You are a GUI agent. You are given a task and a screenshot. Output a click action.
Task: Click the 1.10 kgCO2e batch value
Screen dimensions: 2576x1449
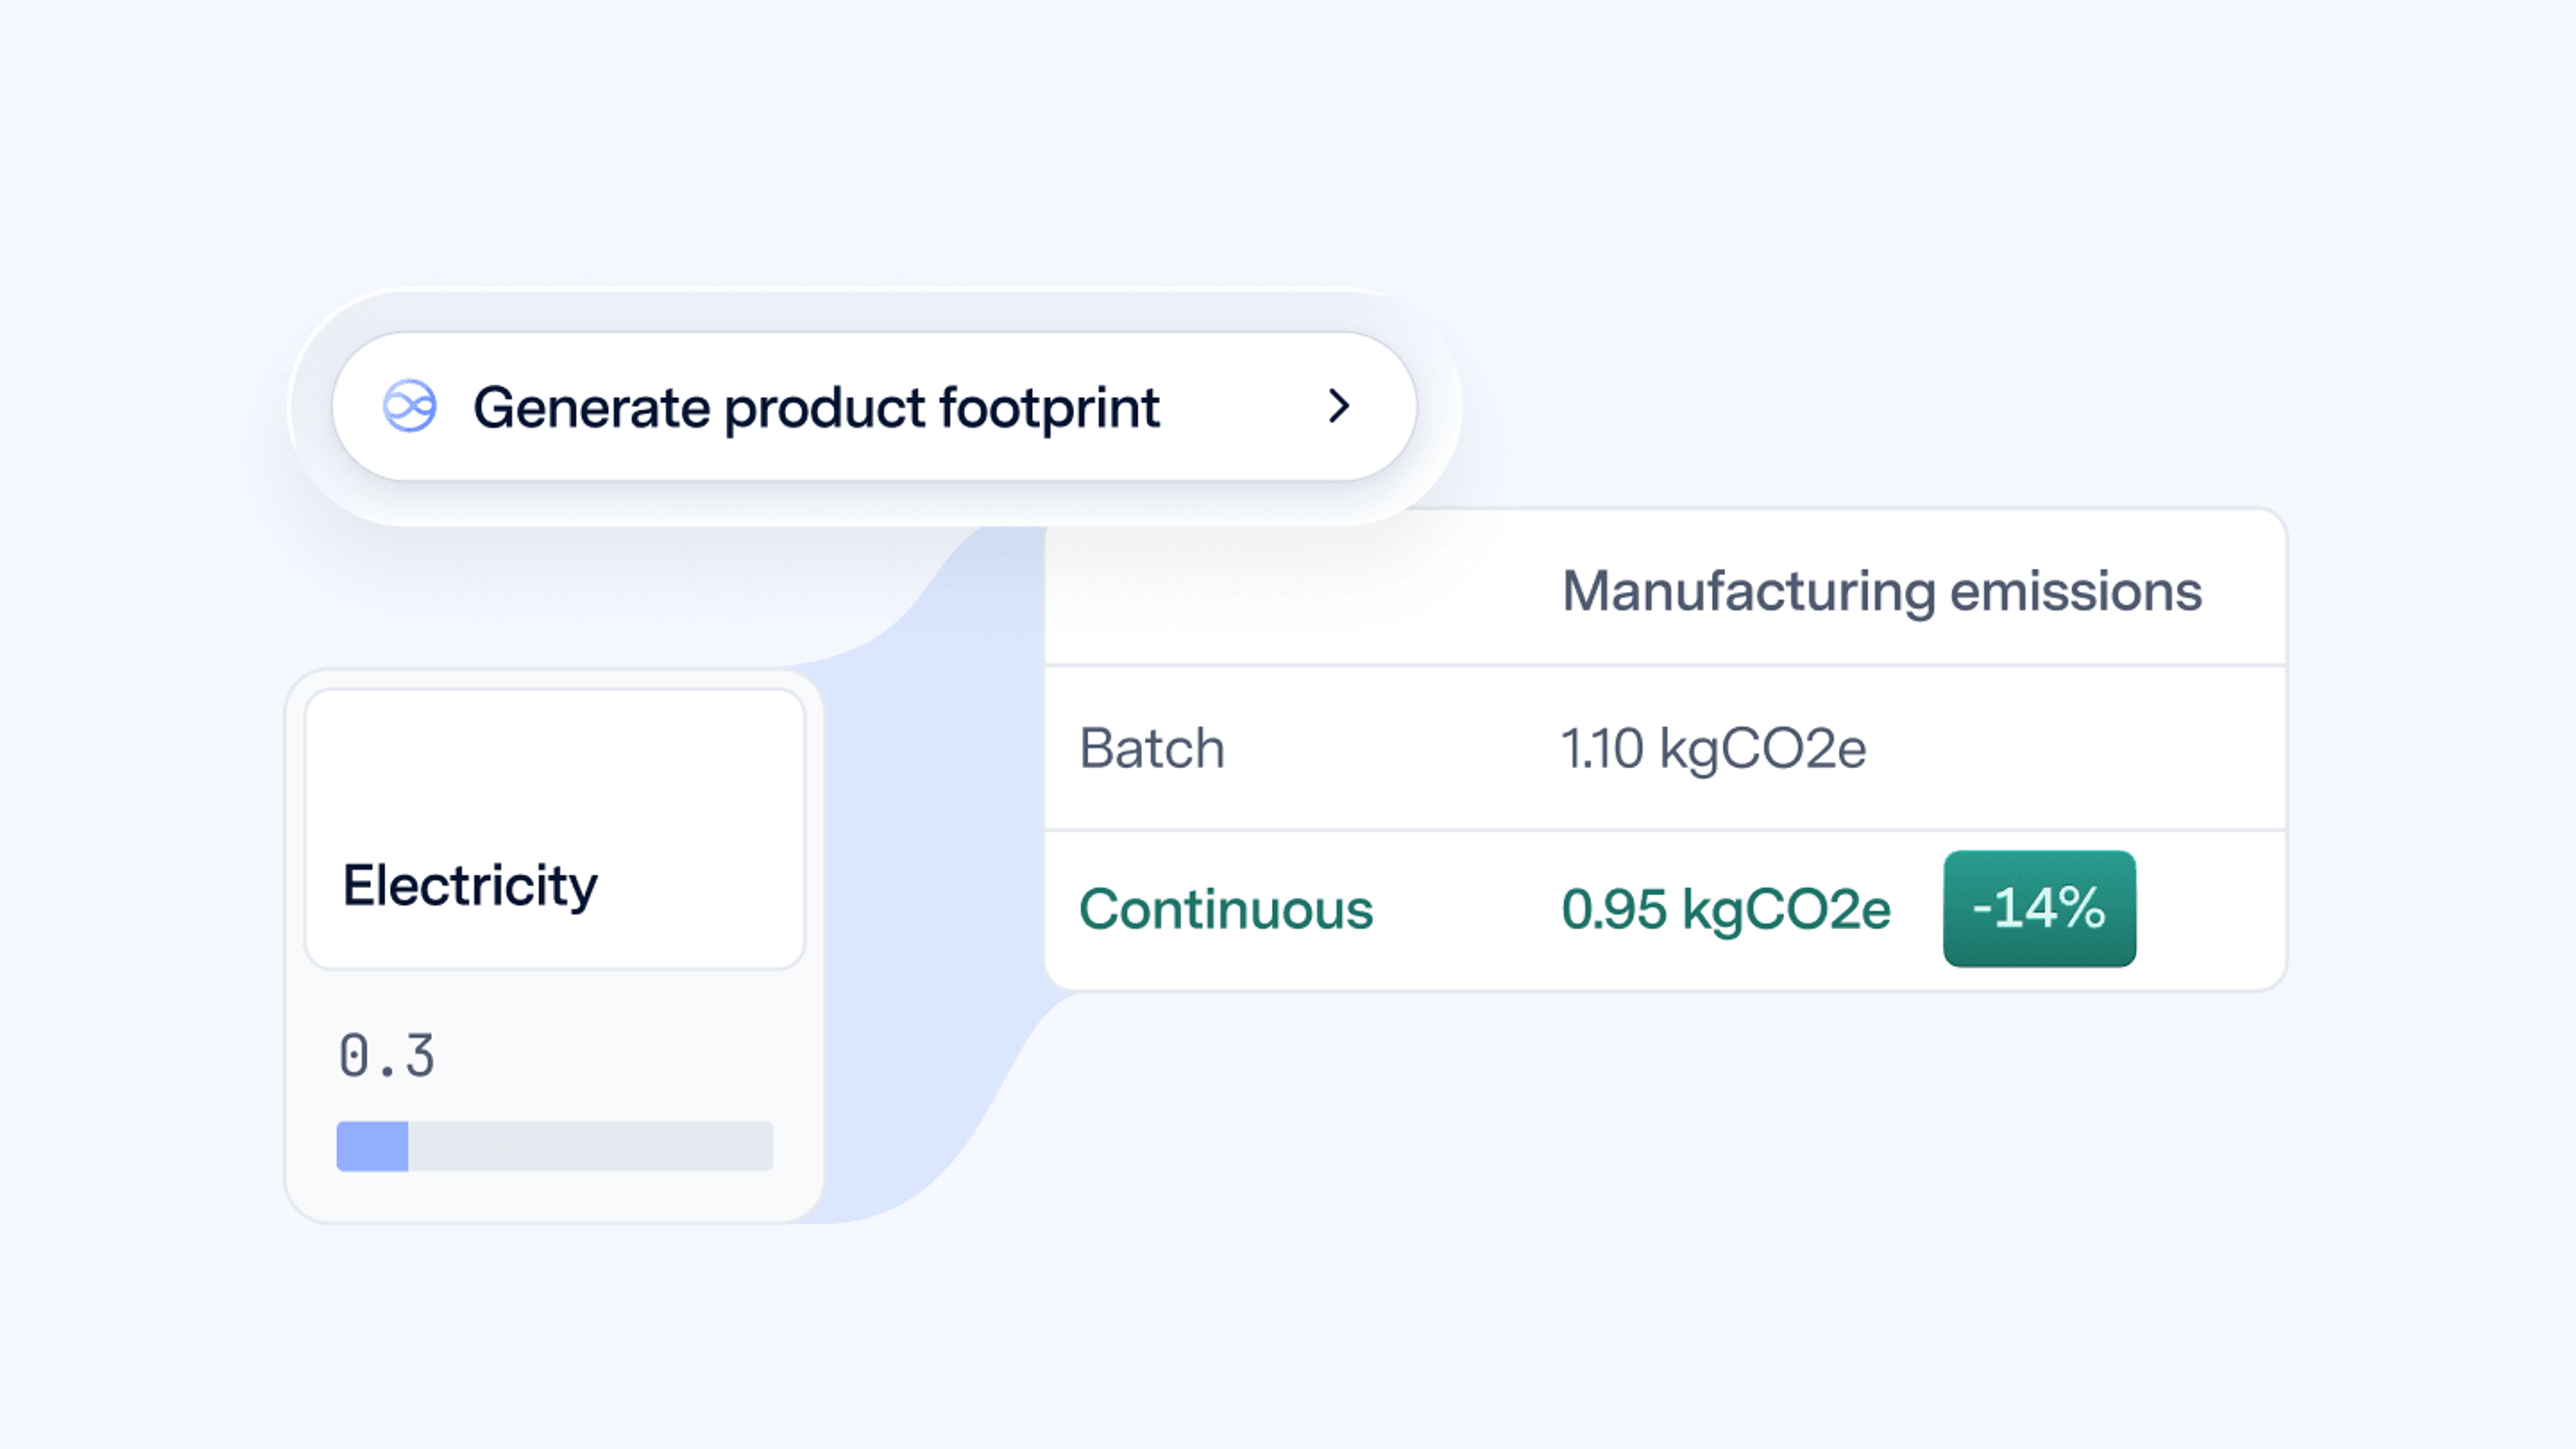click(1713, 748)
